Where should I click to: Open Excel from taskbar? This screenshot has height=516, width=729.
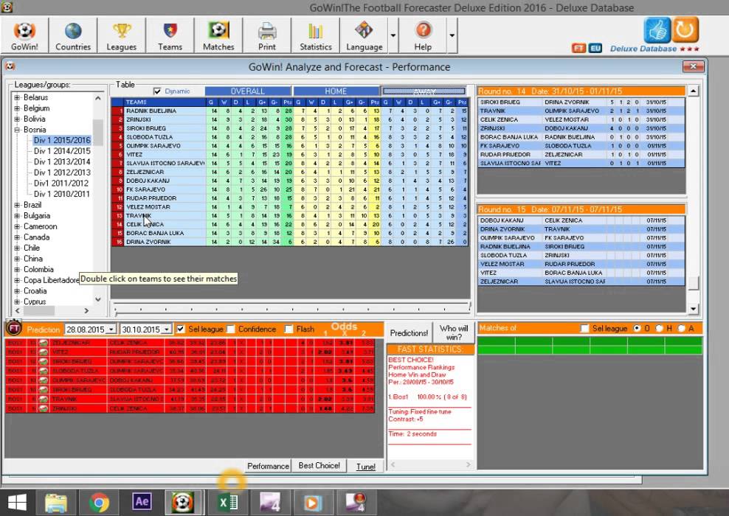228,503
